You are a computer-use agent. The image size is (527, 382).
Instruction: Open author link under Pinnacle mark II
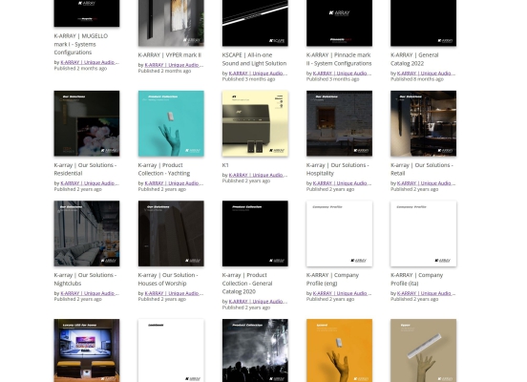pyautogui.click(x=342, y=73)
